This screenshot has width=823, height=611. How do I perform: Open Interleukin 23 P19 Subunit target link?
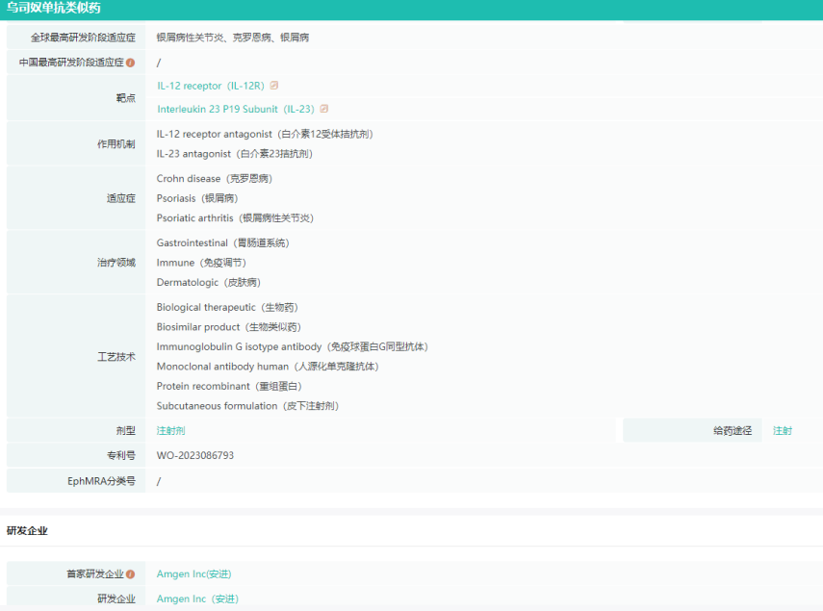pyautogui.click(x=236, y=109)
